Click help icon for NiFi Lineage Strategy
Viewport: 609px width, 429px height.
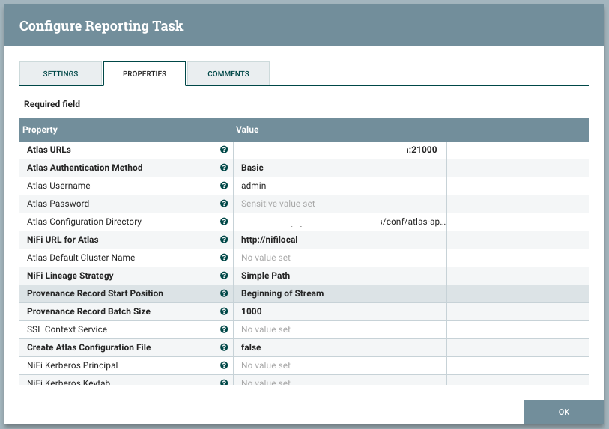(224, 276)
